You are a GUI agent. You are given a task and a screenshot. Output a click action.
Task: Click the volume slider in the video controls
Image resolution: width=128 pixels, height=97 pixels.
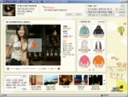[x=53, y=69]
